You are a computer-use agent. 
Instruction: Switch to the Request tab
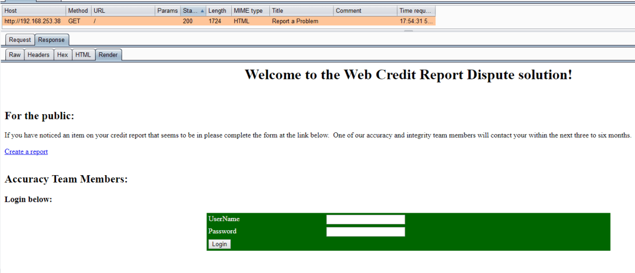20,40
